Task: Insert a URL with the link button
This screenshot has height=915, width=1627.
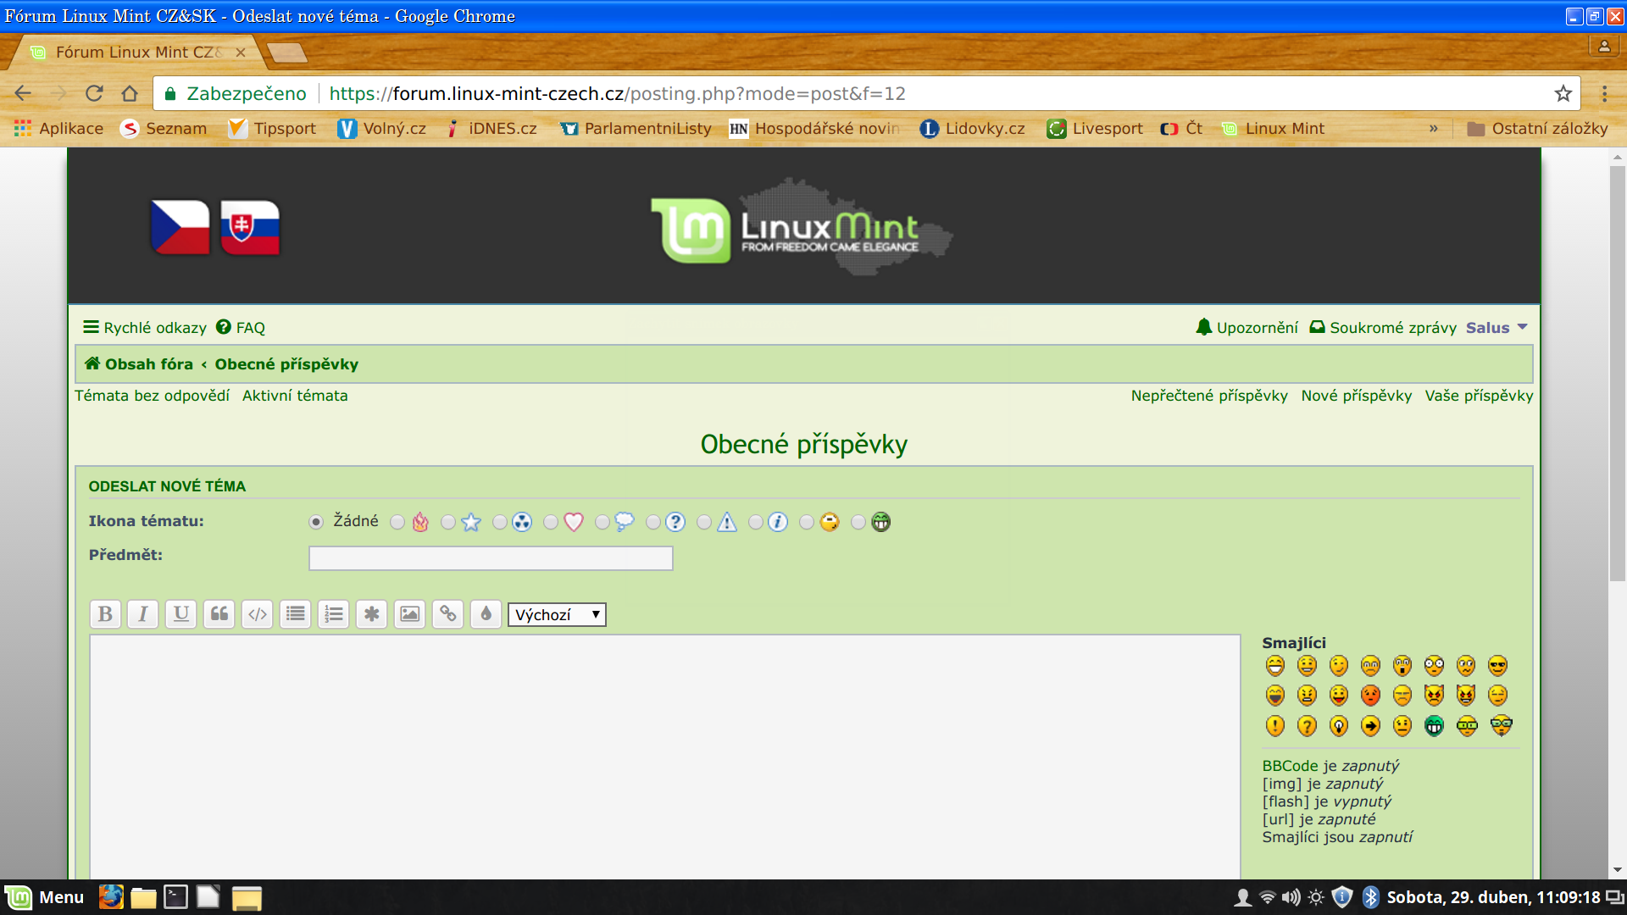Action: [x=448, y=614]
